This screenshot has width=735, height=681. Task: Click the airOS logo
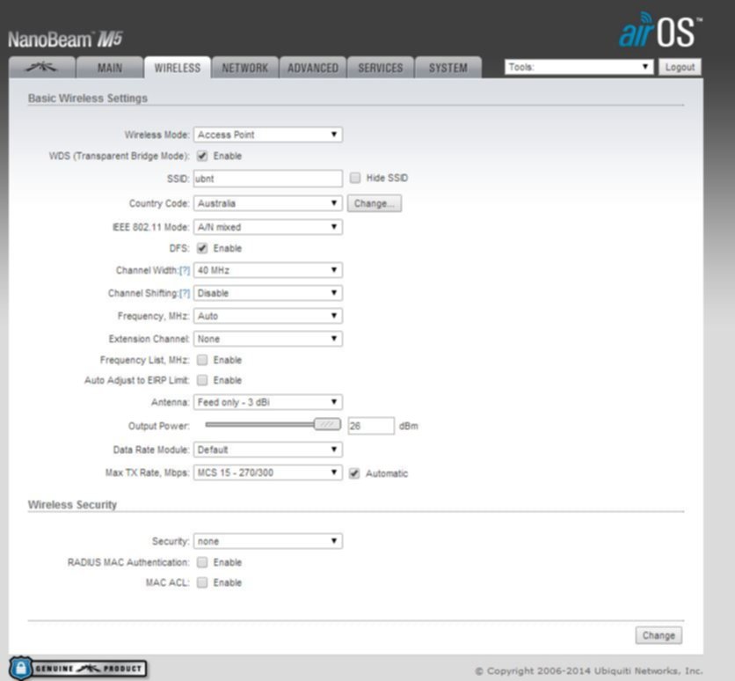(x=660, y=31)
